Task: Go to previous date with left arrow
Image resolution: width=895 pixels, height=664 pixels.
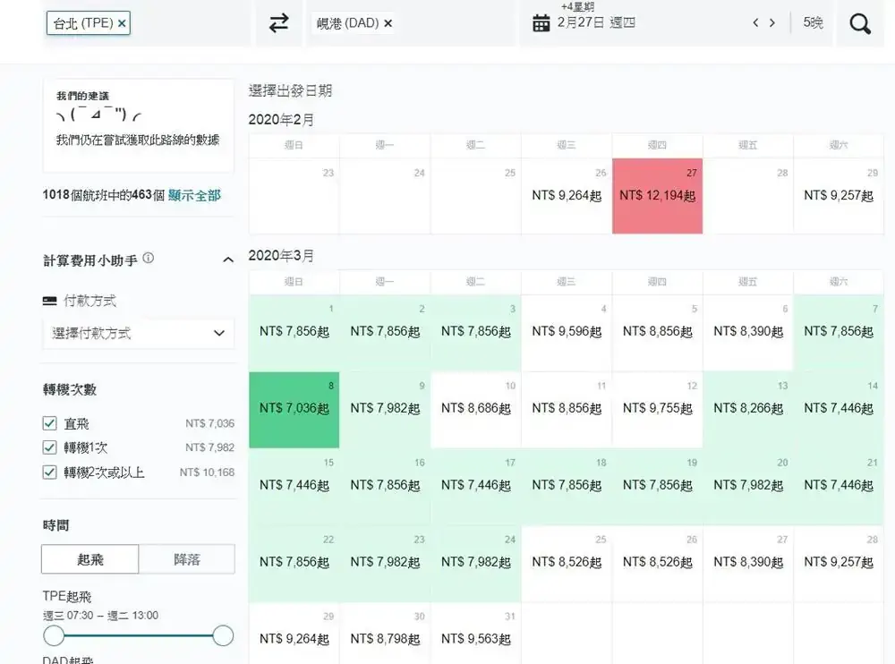Action: pos(755,23)
